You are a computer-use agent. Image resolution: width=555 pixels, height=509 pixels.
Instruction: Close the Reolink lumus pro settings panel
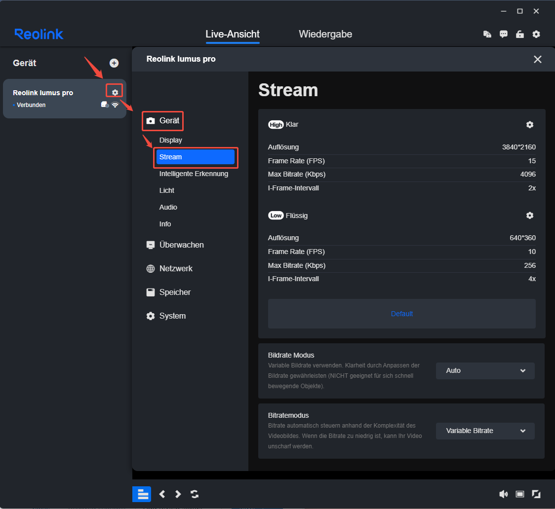pos(537,59)
